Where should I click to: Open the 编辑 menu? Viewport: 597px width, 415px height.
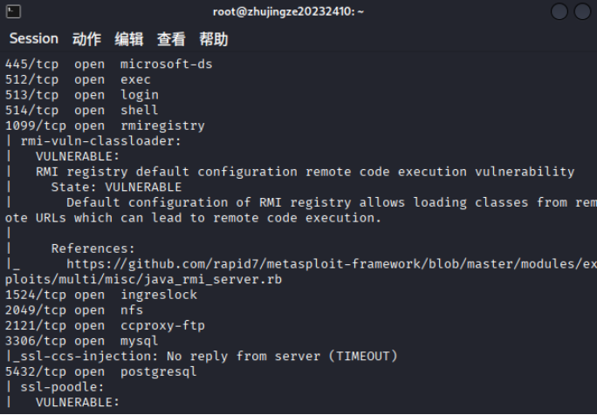point(129,39)
